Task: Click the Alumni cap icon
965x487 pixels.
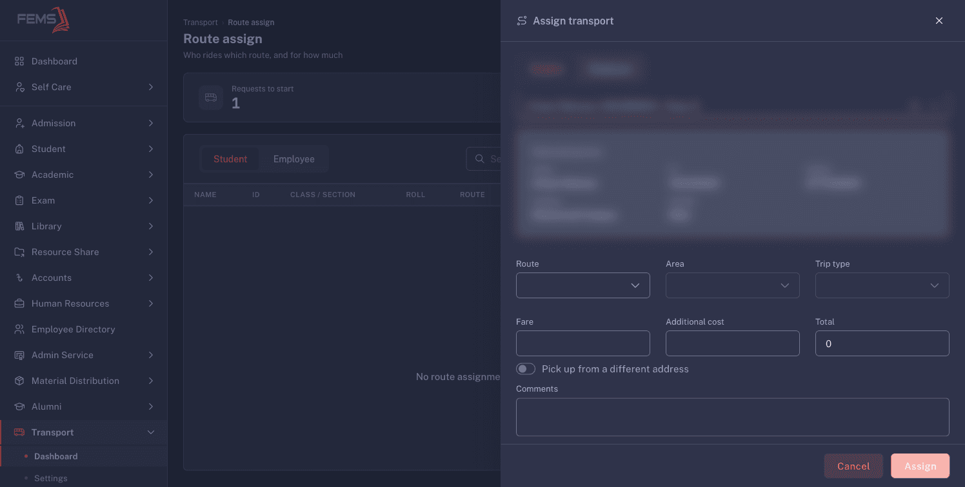Action: pyautogui.click(x=19, y=406)
